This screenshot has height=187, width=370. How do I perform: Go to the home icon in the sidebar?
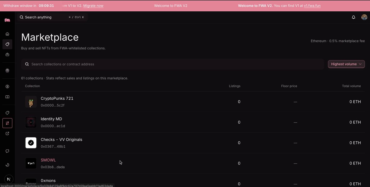[x=7, y=34]
